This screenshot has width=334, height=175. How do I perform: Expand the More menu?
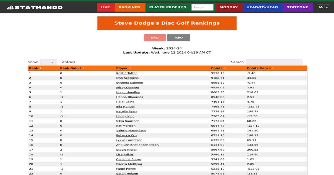tap(323, 7)
